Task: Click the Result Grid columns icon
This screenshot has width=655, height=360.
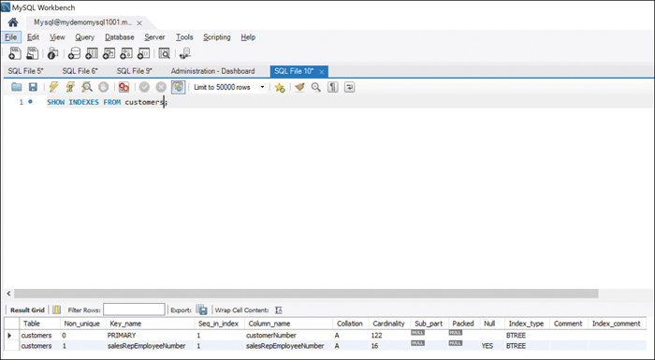Action: 57,310
